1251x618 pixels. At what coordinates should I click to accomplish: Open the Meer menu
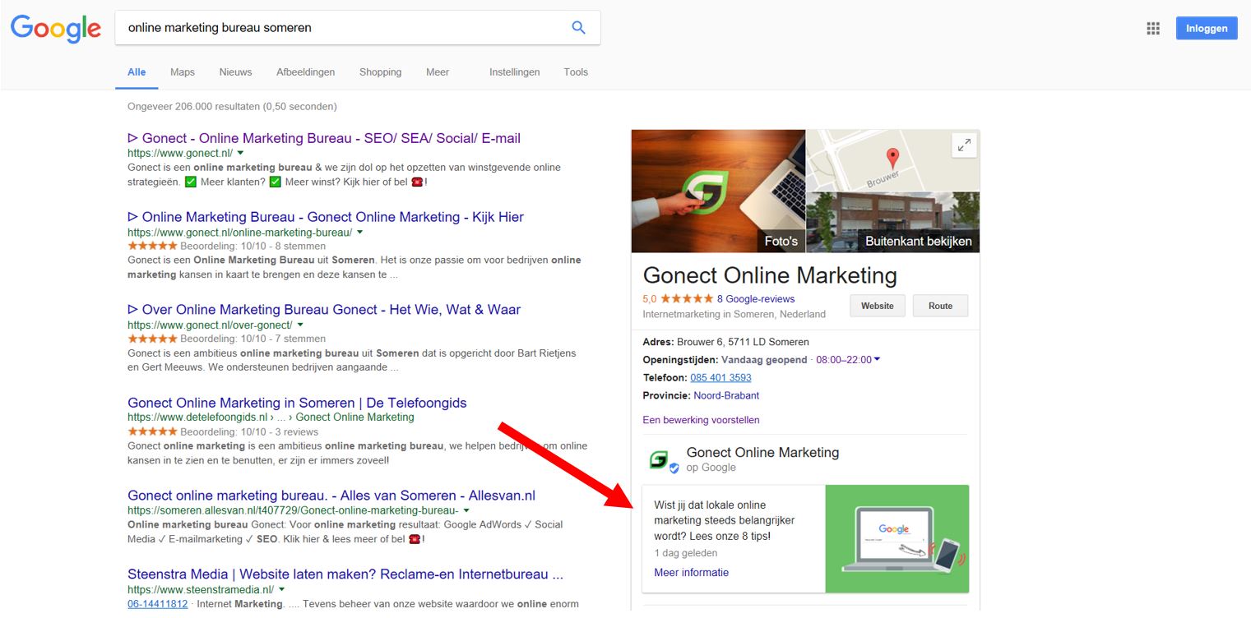pos(438,72)
